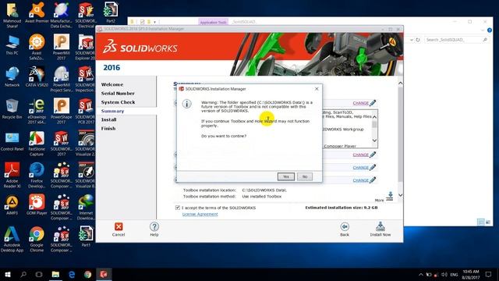Select the eDrawings 2017 desktop icon
This screenshot has height=281, width=499.
pyautogui.click(x=37, y=111)
